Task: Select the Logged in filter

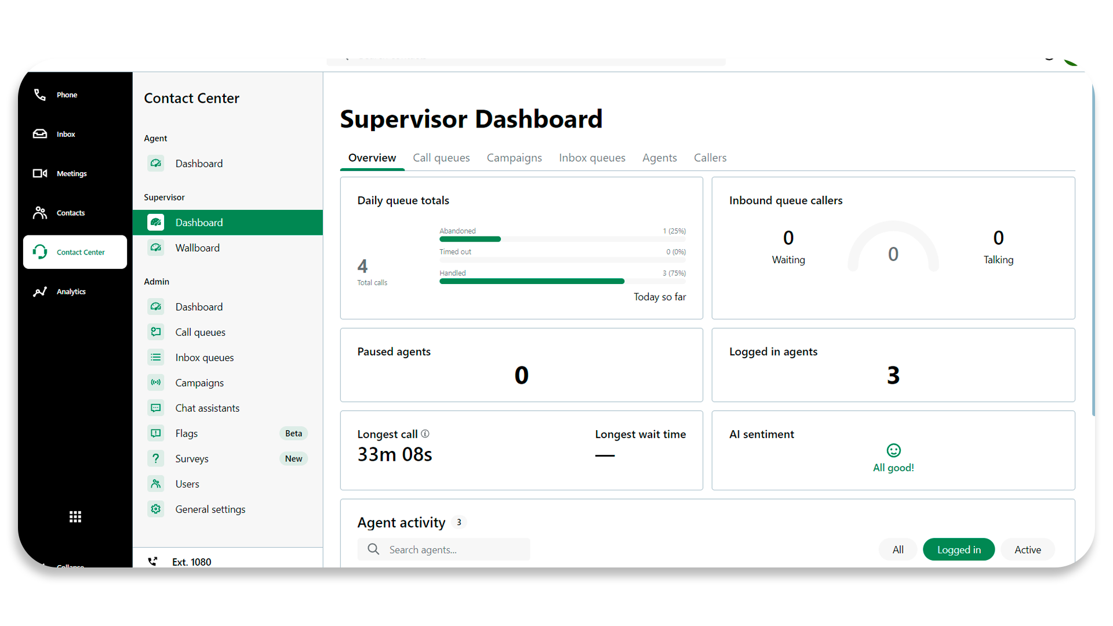Action: click(x=959, y=549)
